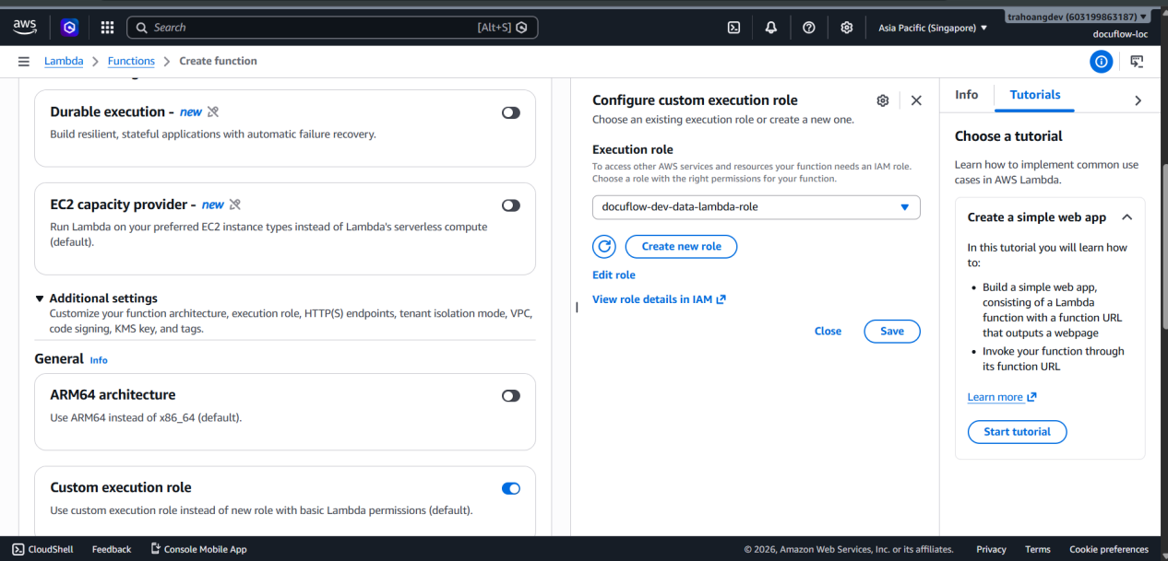Click the Create function breadcrumb text

[218, 61]
